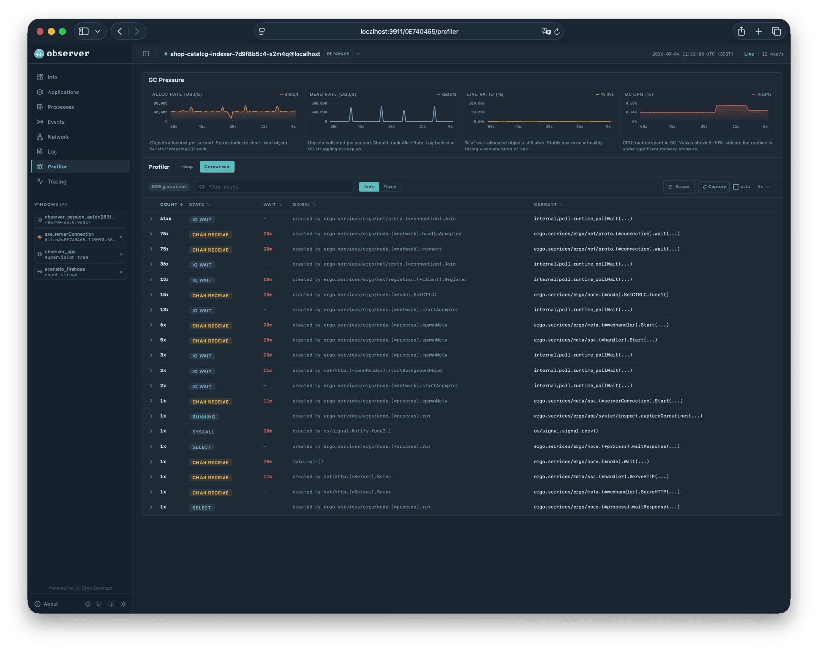
Task: Sort by the STATE column
Action: click(200, 204)
